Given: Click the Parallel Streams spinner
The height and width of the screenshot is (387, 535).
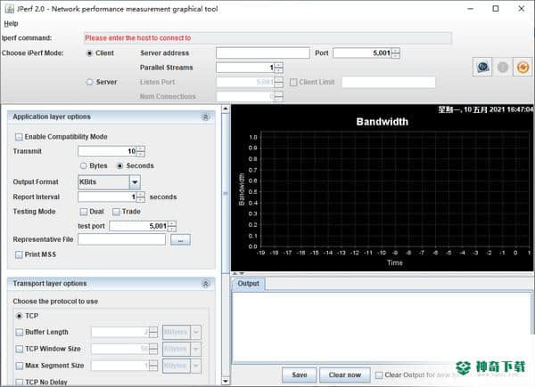Looking at the screenshot, I should 249,68.
